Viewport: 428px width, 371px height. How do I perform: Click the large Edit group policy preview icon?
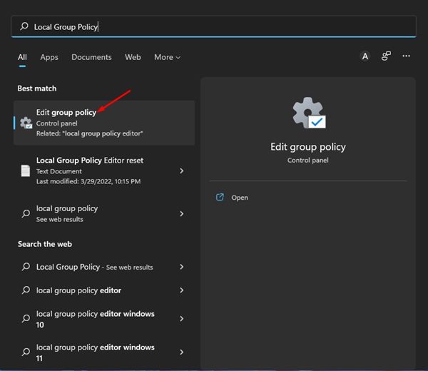coord(307,113)
